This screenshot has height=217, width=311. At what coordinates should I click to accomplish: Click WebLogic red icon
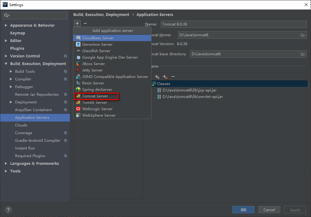[78, 109]
